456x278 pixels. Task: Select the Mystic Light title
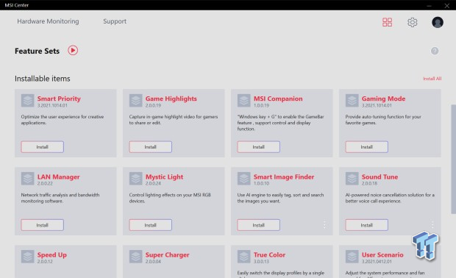(x=164, y=177)
